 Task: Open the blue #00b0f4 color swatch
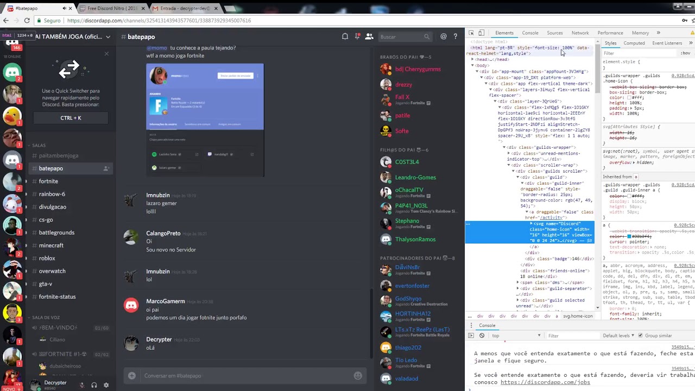tap(629, 236)
